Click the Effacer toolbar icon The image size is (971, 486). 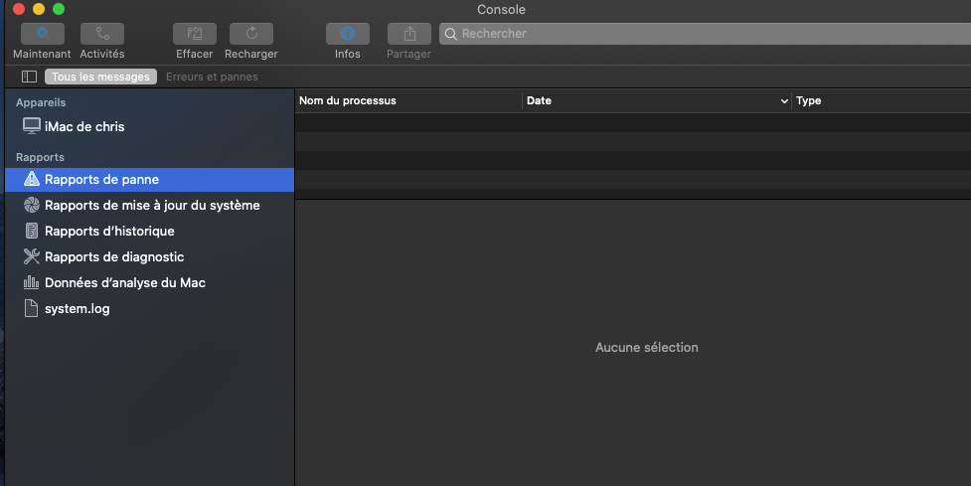pyautogui.click(x=195, y=34)
